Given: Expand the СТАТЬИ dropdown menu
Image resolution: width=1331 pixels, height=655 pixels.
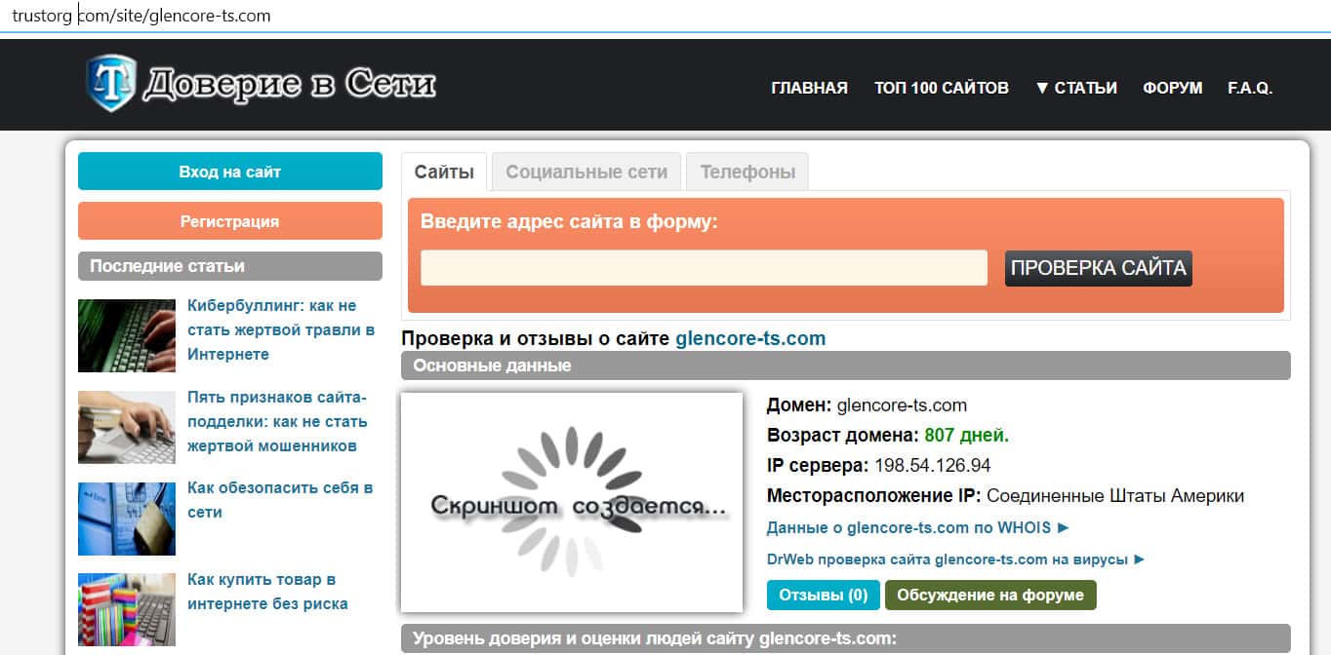Looking at the screenshot, I should (x=1075, y=88).
